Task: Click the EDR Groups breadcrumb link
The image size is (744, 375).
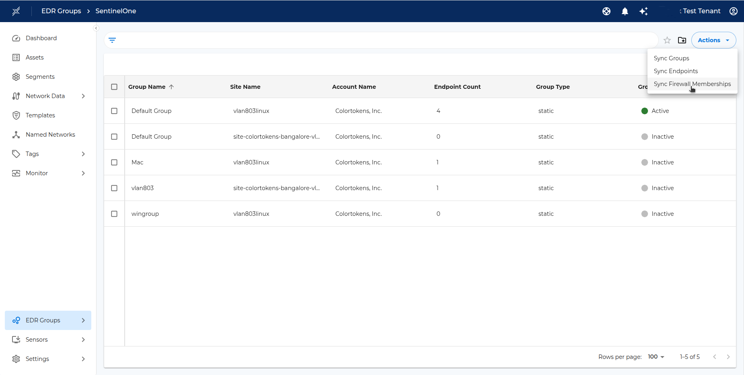Action: (61, 11)
